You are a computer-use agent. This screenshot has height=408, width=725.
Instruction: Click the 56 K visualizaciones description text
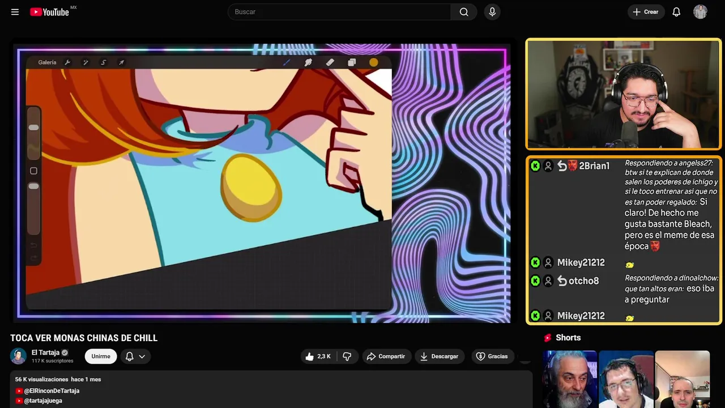(x=41, y=379)
